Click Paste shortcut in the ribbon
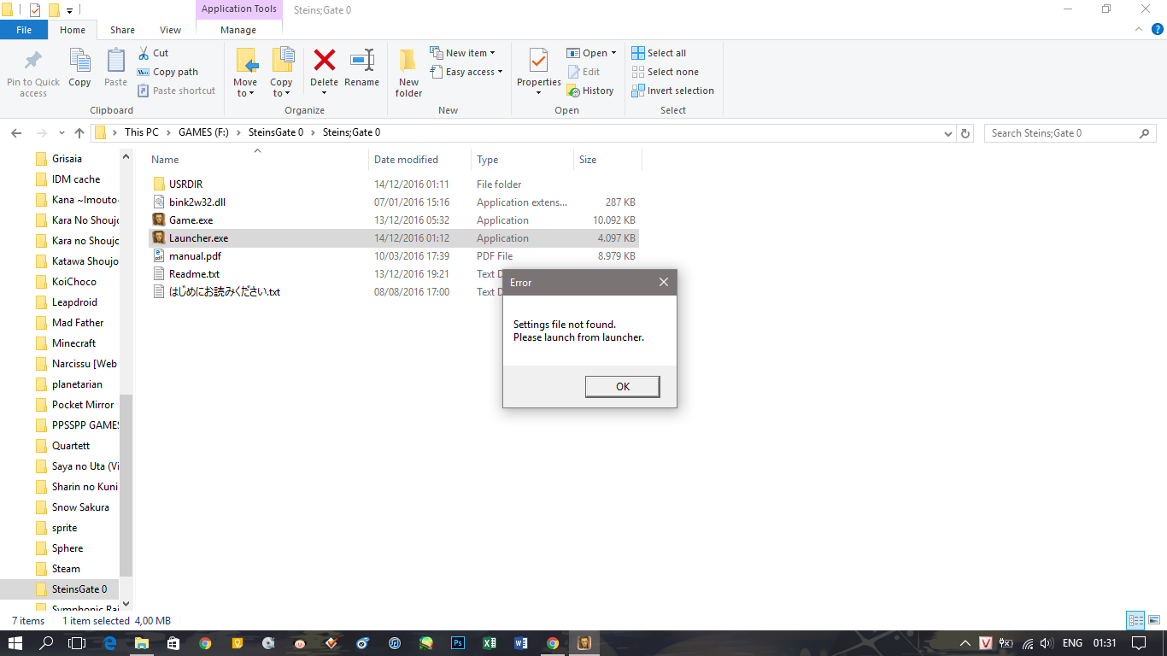This screenshot has width=1167, height=656. point(176,91)
